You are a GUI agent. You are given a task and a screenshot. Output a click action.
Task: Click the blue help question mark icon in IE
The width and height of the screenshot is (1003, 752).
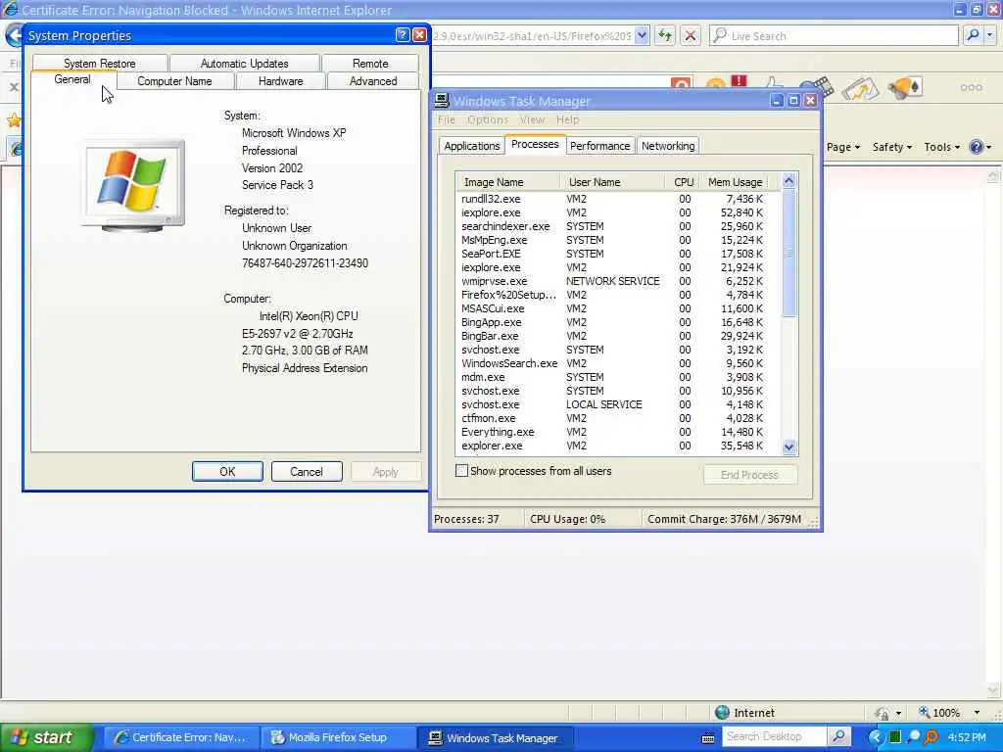point(976,147)
